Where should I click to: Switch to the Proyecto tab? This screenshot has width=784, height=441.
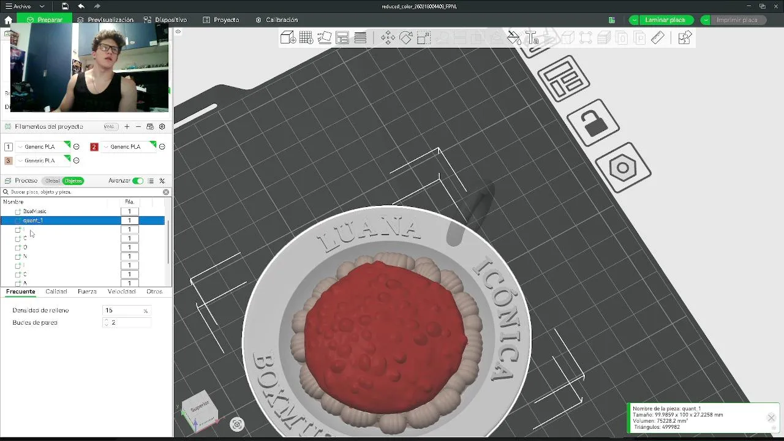221,20
